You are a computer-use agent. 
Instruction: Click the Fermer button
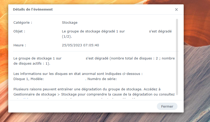pyautogui.click(x=167, y=106)
